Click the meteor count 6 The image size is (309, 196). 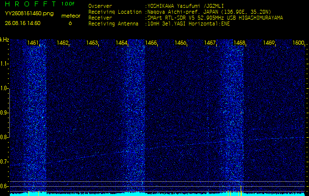click(x=70, y=23)
